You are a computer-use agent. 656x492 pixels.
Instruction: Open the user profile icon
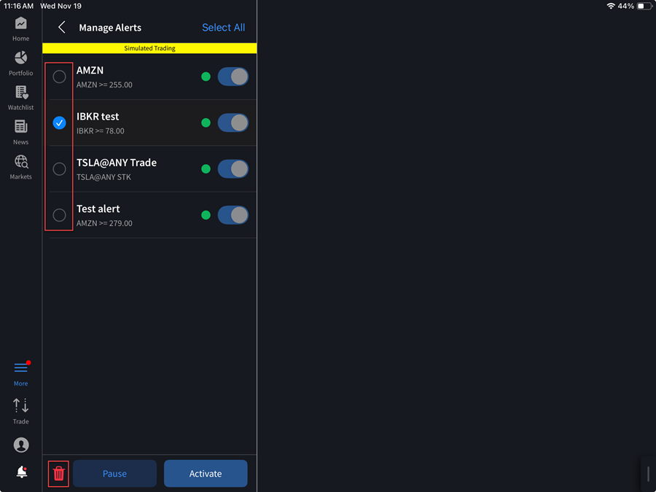click(20, 445)
